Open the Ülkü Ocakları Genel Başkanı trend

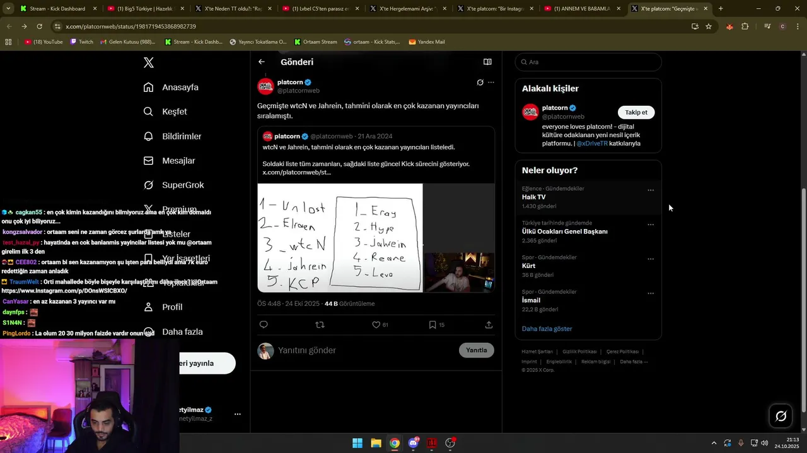point(564,232)
